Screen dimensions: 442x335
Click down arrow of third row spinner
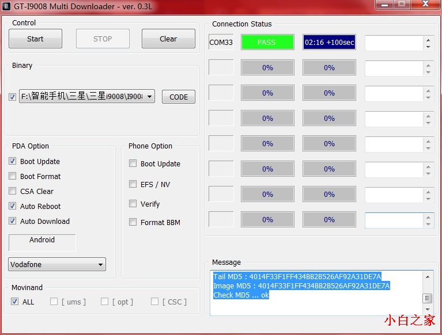428,98
